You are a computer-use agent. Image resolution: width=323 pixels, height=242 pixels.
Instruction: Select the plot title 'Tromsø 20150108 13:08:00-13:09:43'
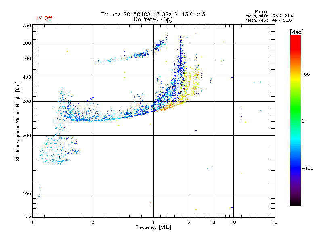[x=153, y=14]
